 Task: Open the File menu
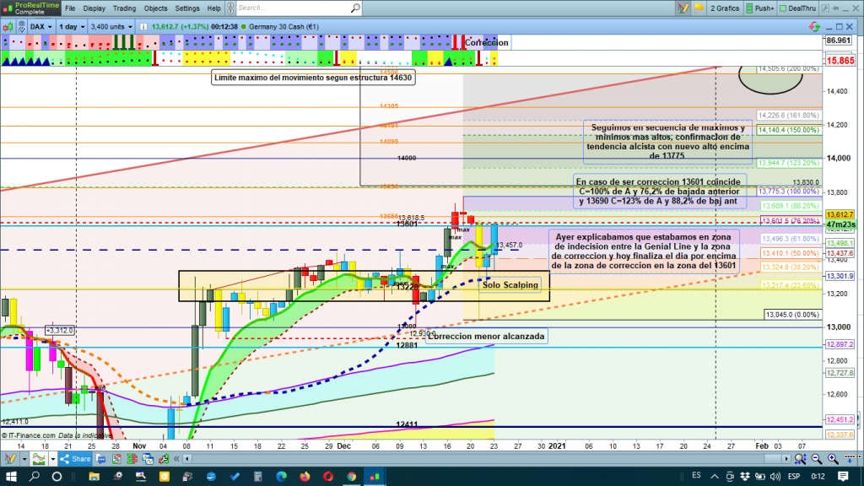coord(69,8)
